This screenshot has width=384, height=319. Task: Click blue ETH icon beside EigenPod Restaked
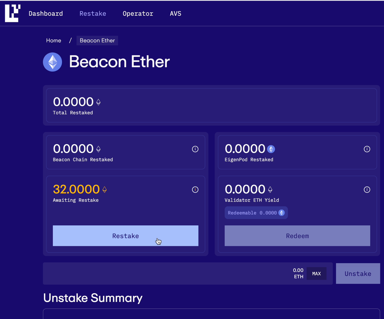coord(271,149)
